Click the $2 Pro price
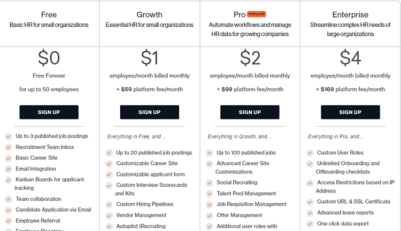The width and height of the screenshot is (401, 231). 250,58
